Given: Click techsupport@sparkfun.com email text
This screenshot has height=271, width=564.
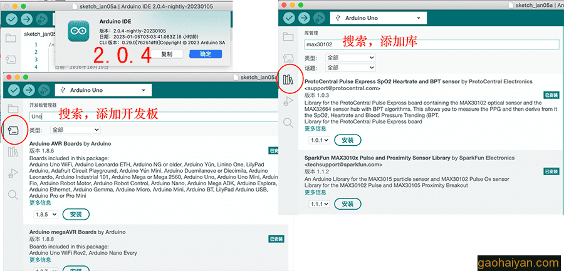Looking at the screenshot, I should 343,164.
